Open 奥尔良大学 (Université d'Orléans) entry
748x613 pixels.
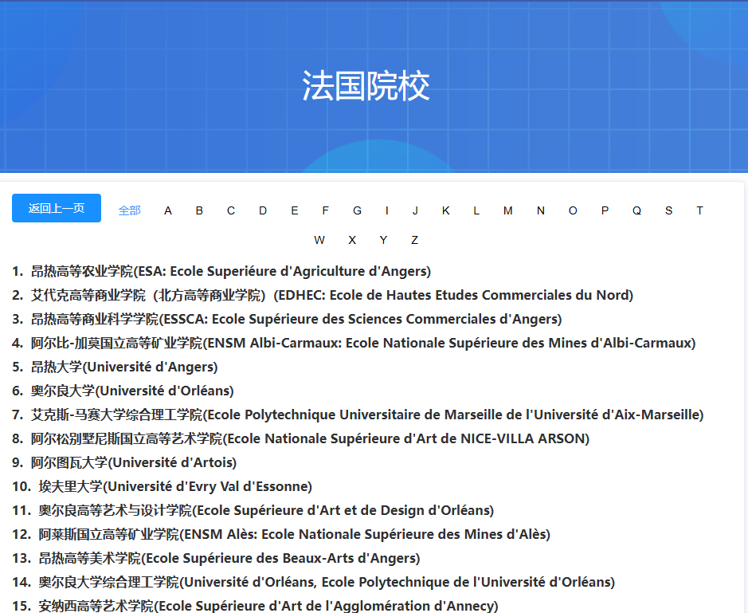point(132,391)
